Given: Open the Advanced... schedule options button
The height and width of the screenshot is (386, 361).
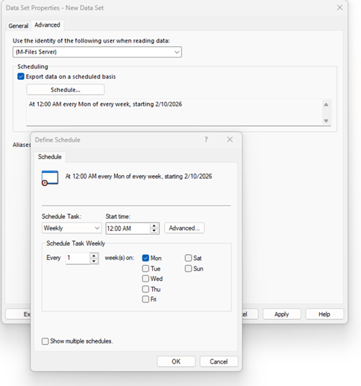Looking at the screenshot, I should tap(184, 228).
